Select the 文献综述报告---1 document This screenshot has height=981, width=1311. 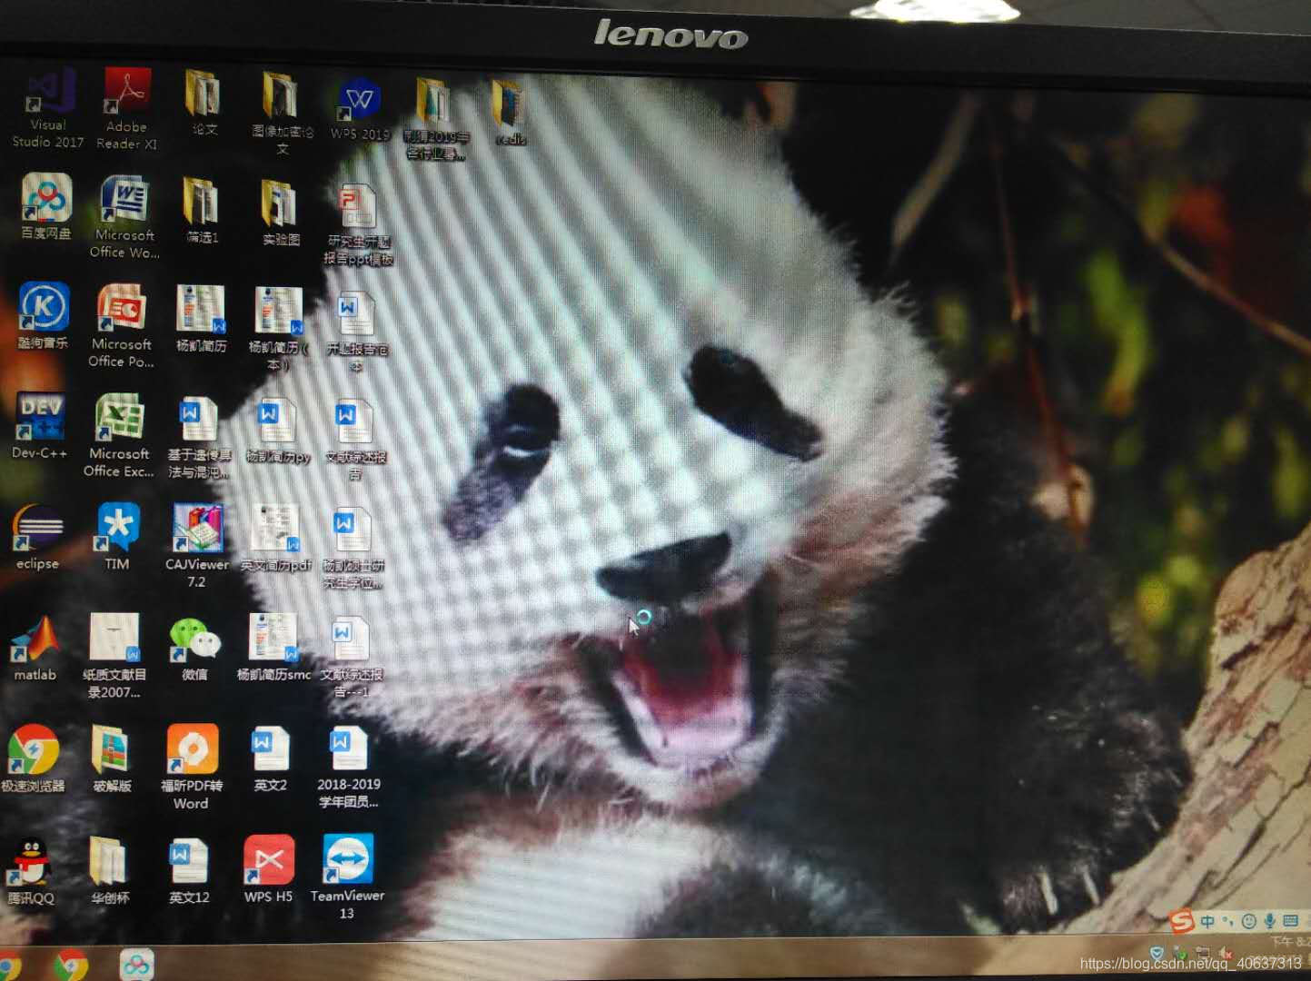[x=351, y=658]
